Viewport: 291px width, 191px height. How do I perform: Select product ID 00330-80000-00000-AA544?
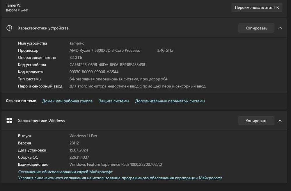click(94, 72)
